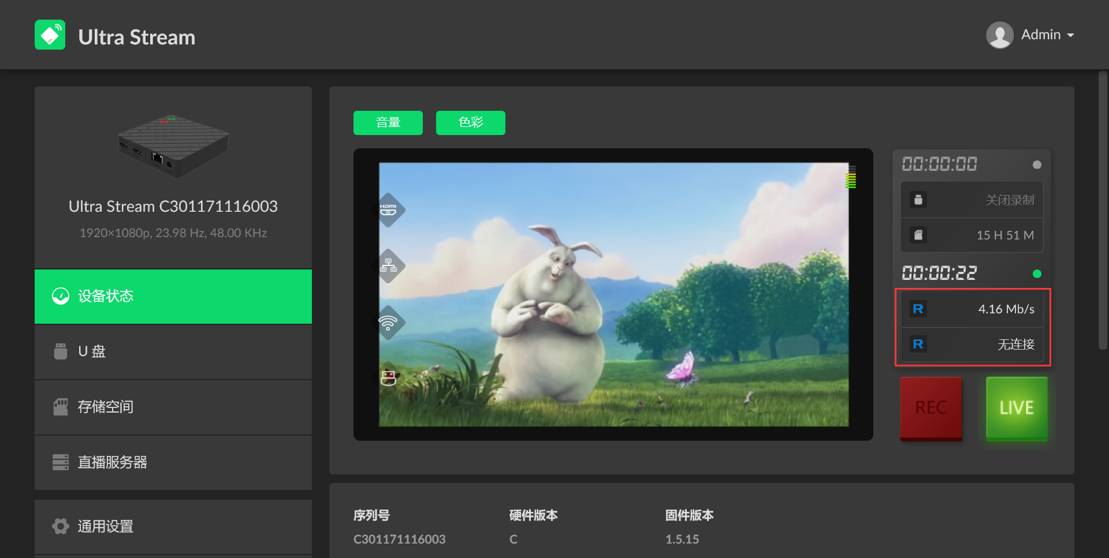
Task: Open the 通用设置 menu item
Action: click(173, 527)
